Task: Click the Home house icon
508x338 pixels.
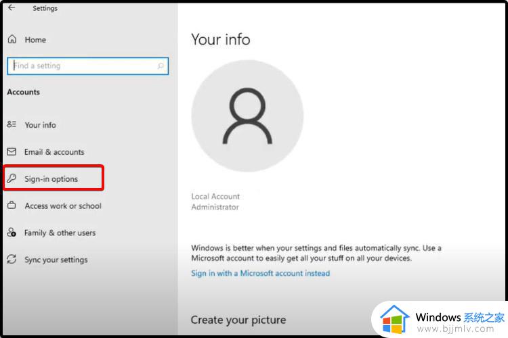Action: pyautogui.click(x=12, y=39)
